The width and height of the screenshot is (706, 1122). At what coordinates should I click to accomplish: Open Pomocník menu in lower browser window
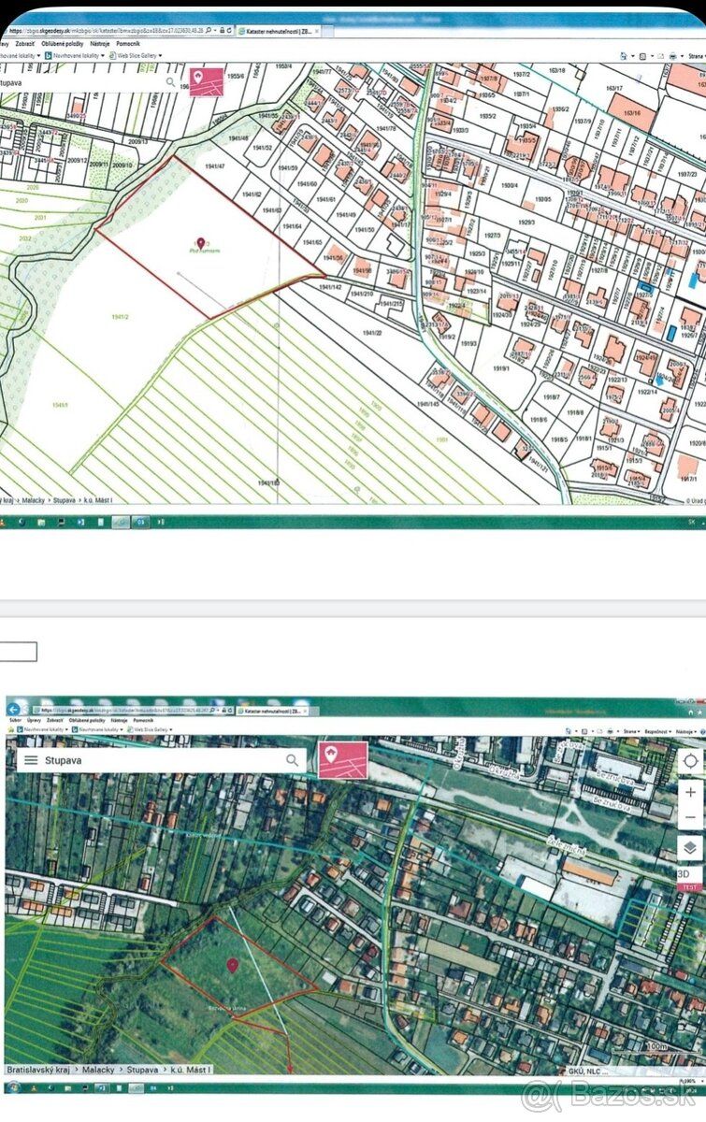click(x=142, y=721)
